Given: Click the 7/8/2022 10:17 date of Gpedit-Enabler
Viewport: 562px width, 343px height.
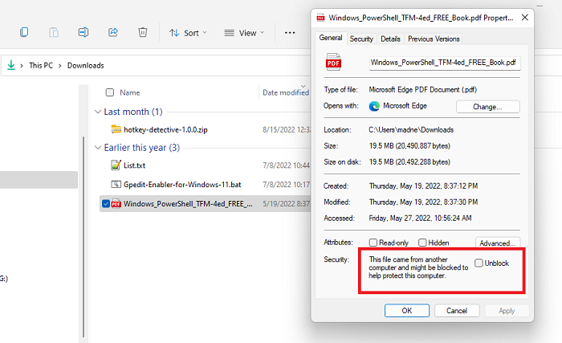Looking at the screenshot, I should tap(286, 185).
